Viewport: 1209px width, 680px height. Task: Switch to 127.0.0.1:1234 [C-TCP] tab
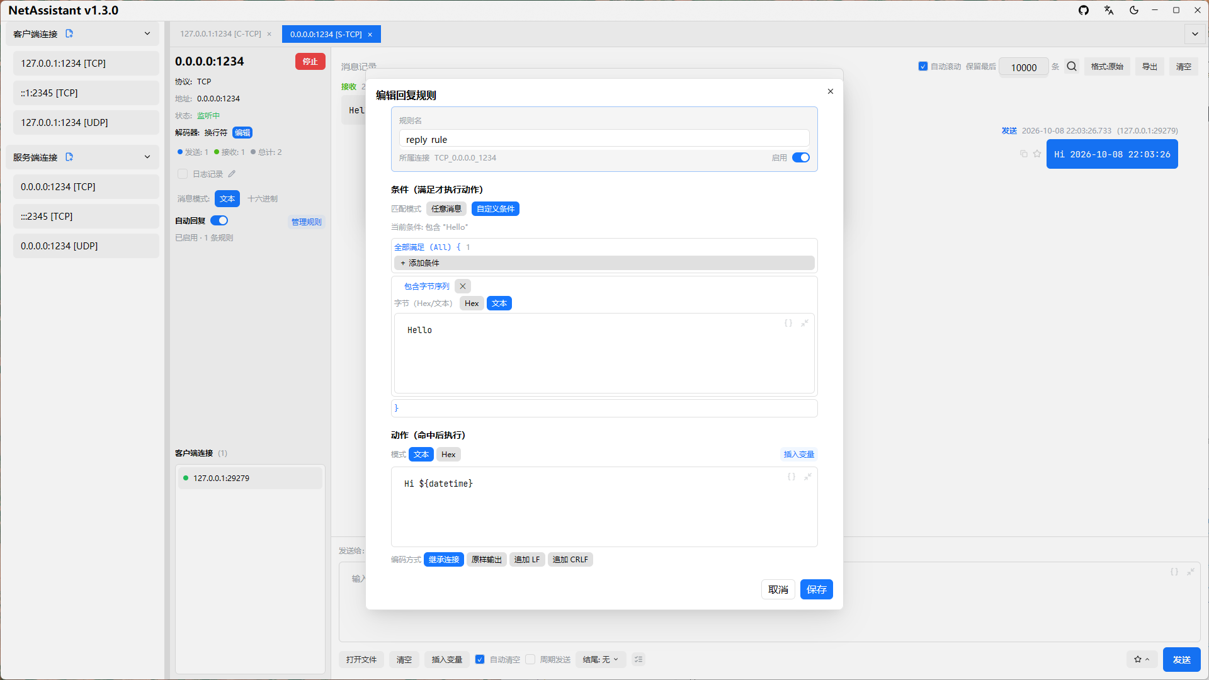220,34
